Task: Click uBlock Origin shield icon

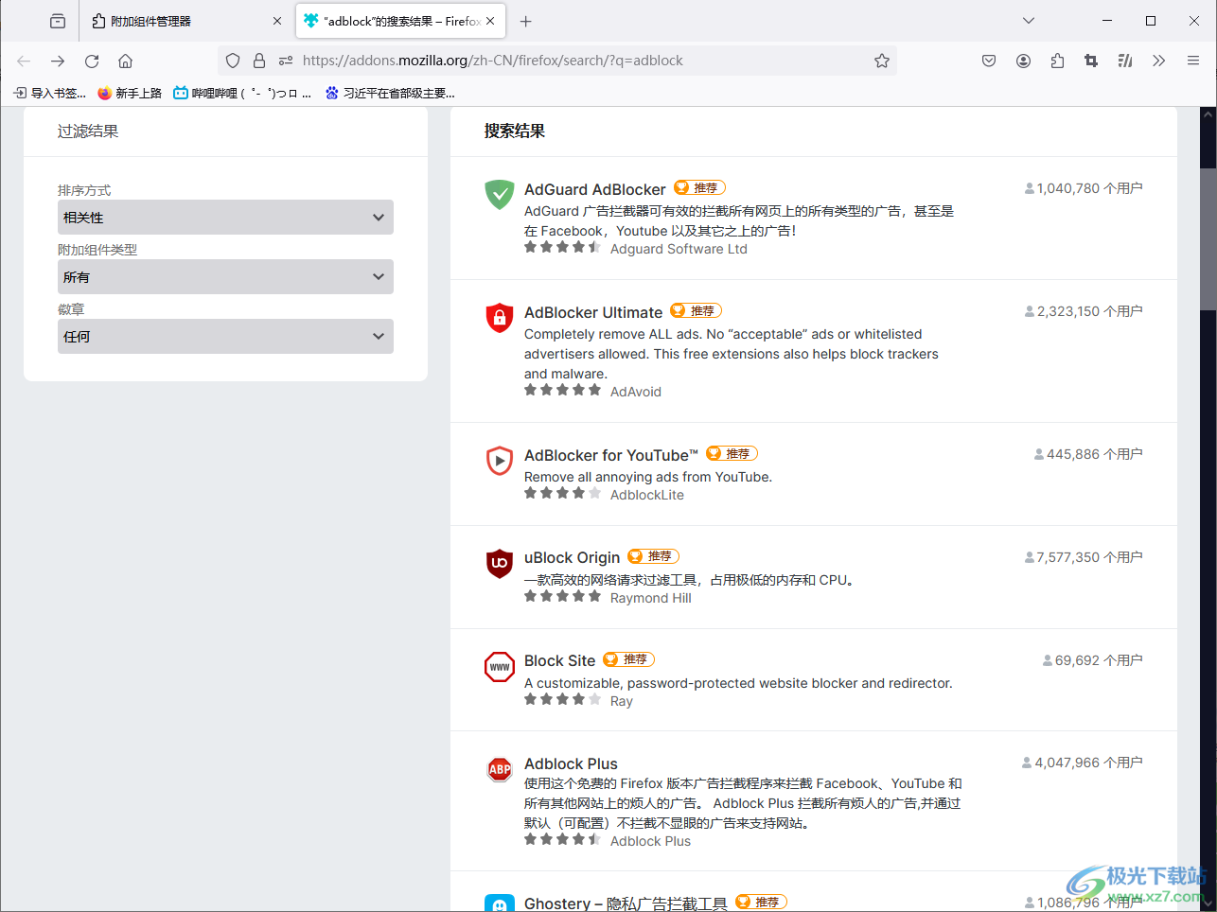Action: [500, 563]
